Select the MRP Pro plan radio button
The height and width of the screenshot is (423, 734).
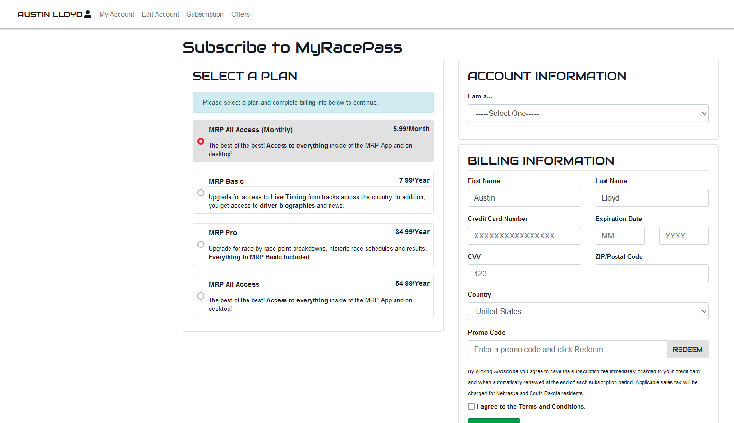(x=201, y=244)
